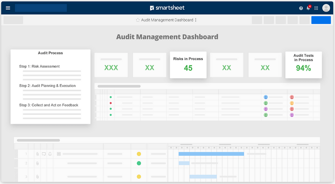Click the red status dot in the report
The image size is (335, 184).
[x=111, y=103]
